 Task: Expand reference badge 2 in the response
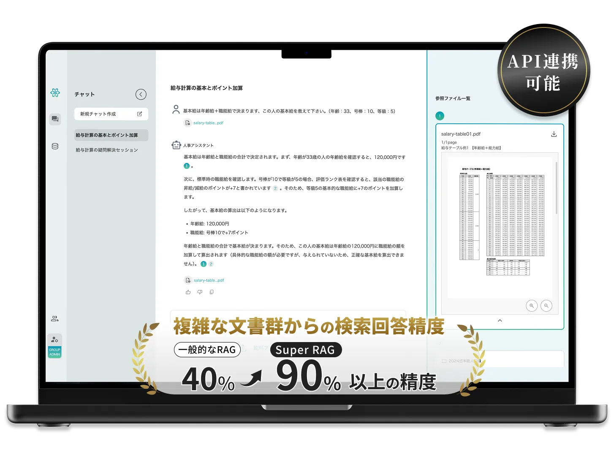point(274,189)
